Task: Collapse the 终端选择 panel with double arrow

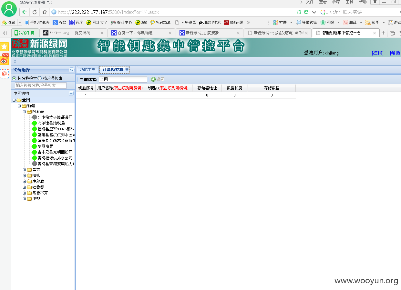Action: [x=71, y=70]
